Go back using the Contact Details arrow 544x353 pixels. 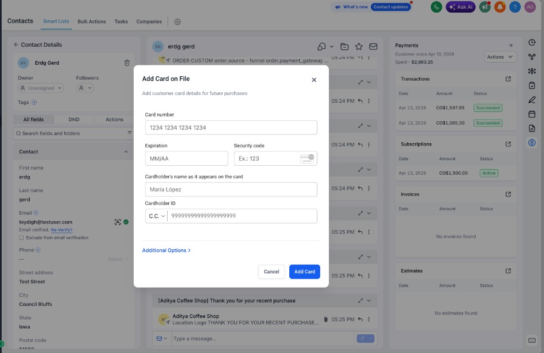pyautogui.click(x=16, y=44)
